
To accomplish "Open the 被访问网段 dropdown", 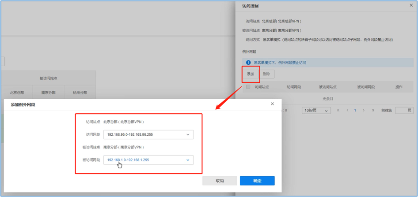I will click(x=148, y=160).
